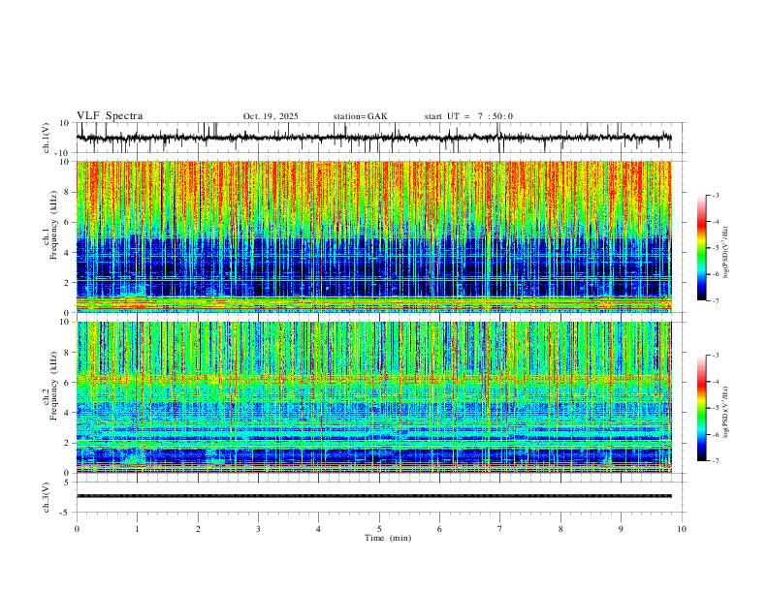Screen dimensions: 768x593
Task: Click the time axis tick label "1"
Action: (137, 529)
